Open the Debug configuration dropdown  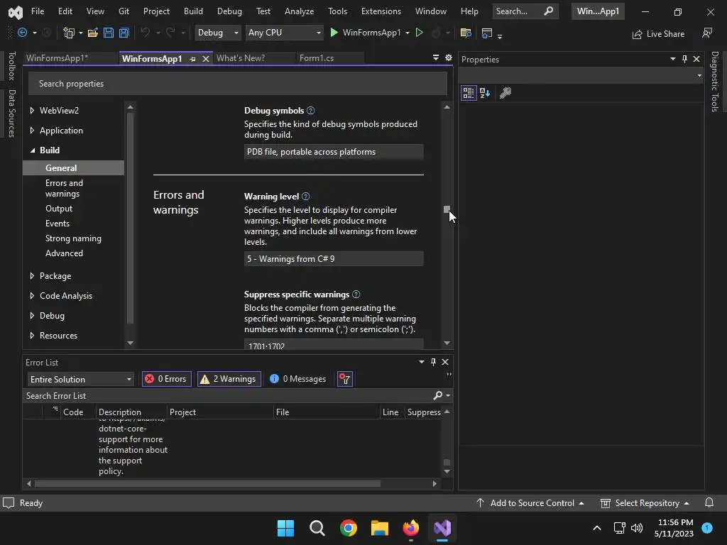[x=217, y=33]
